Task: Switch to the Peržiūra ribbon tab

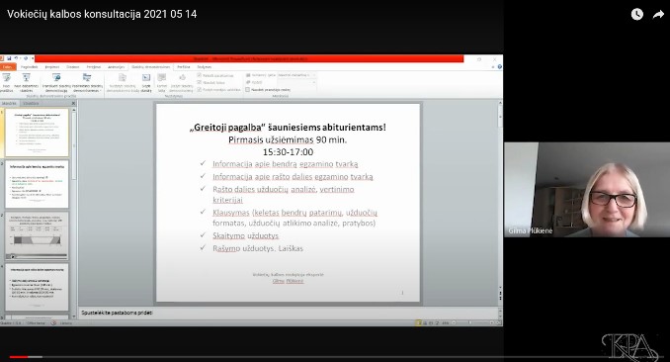Action: click(x=184, y=66)
